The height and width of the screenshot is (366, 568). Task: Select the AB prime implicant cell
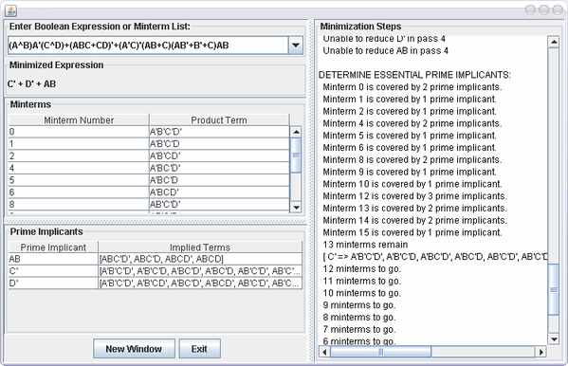53,259
